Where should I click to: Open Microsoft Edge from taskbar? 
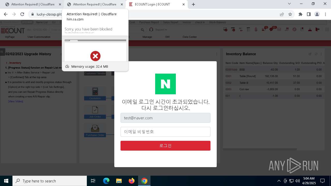coord(106,181)
